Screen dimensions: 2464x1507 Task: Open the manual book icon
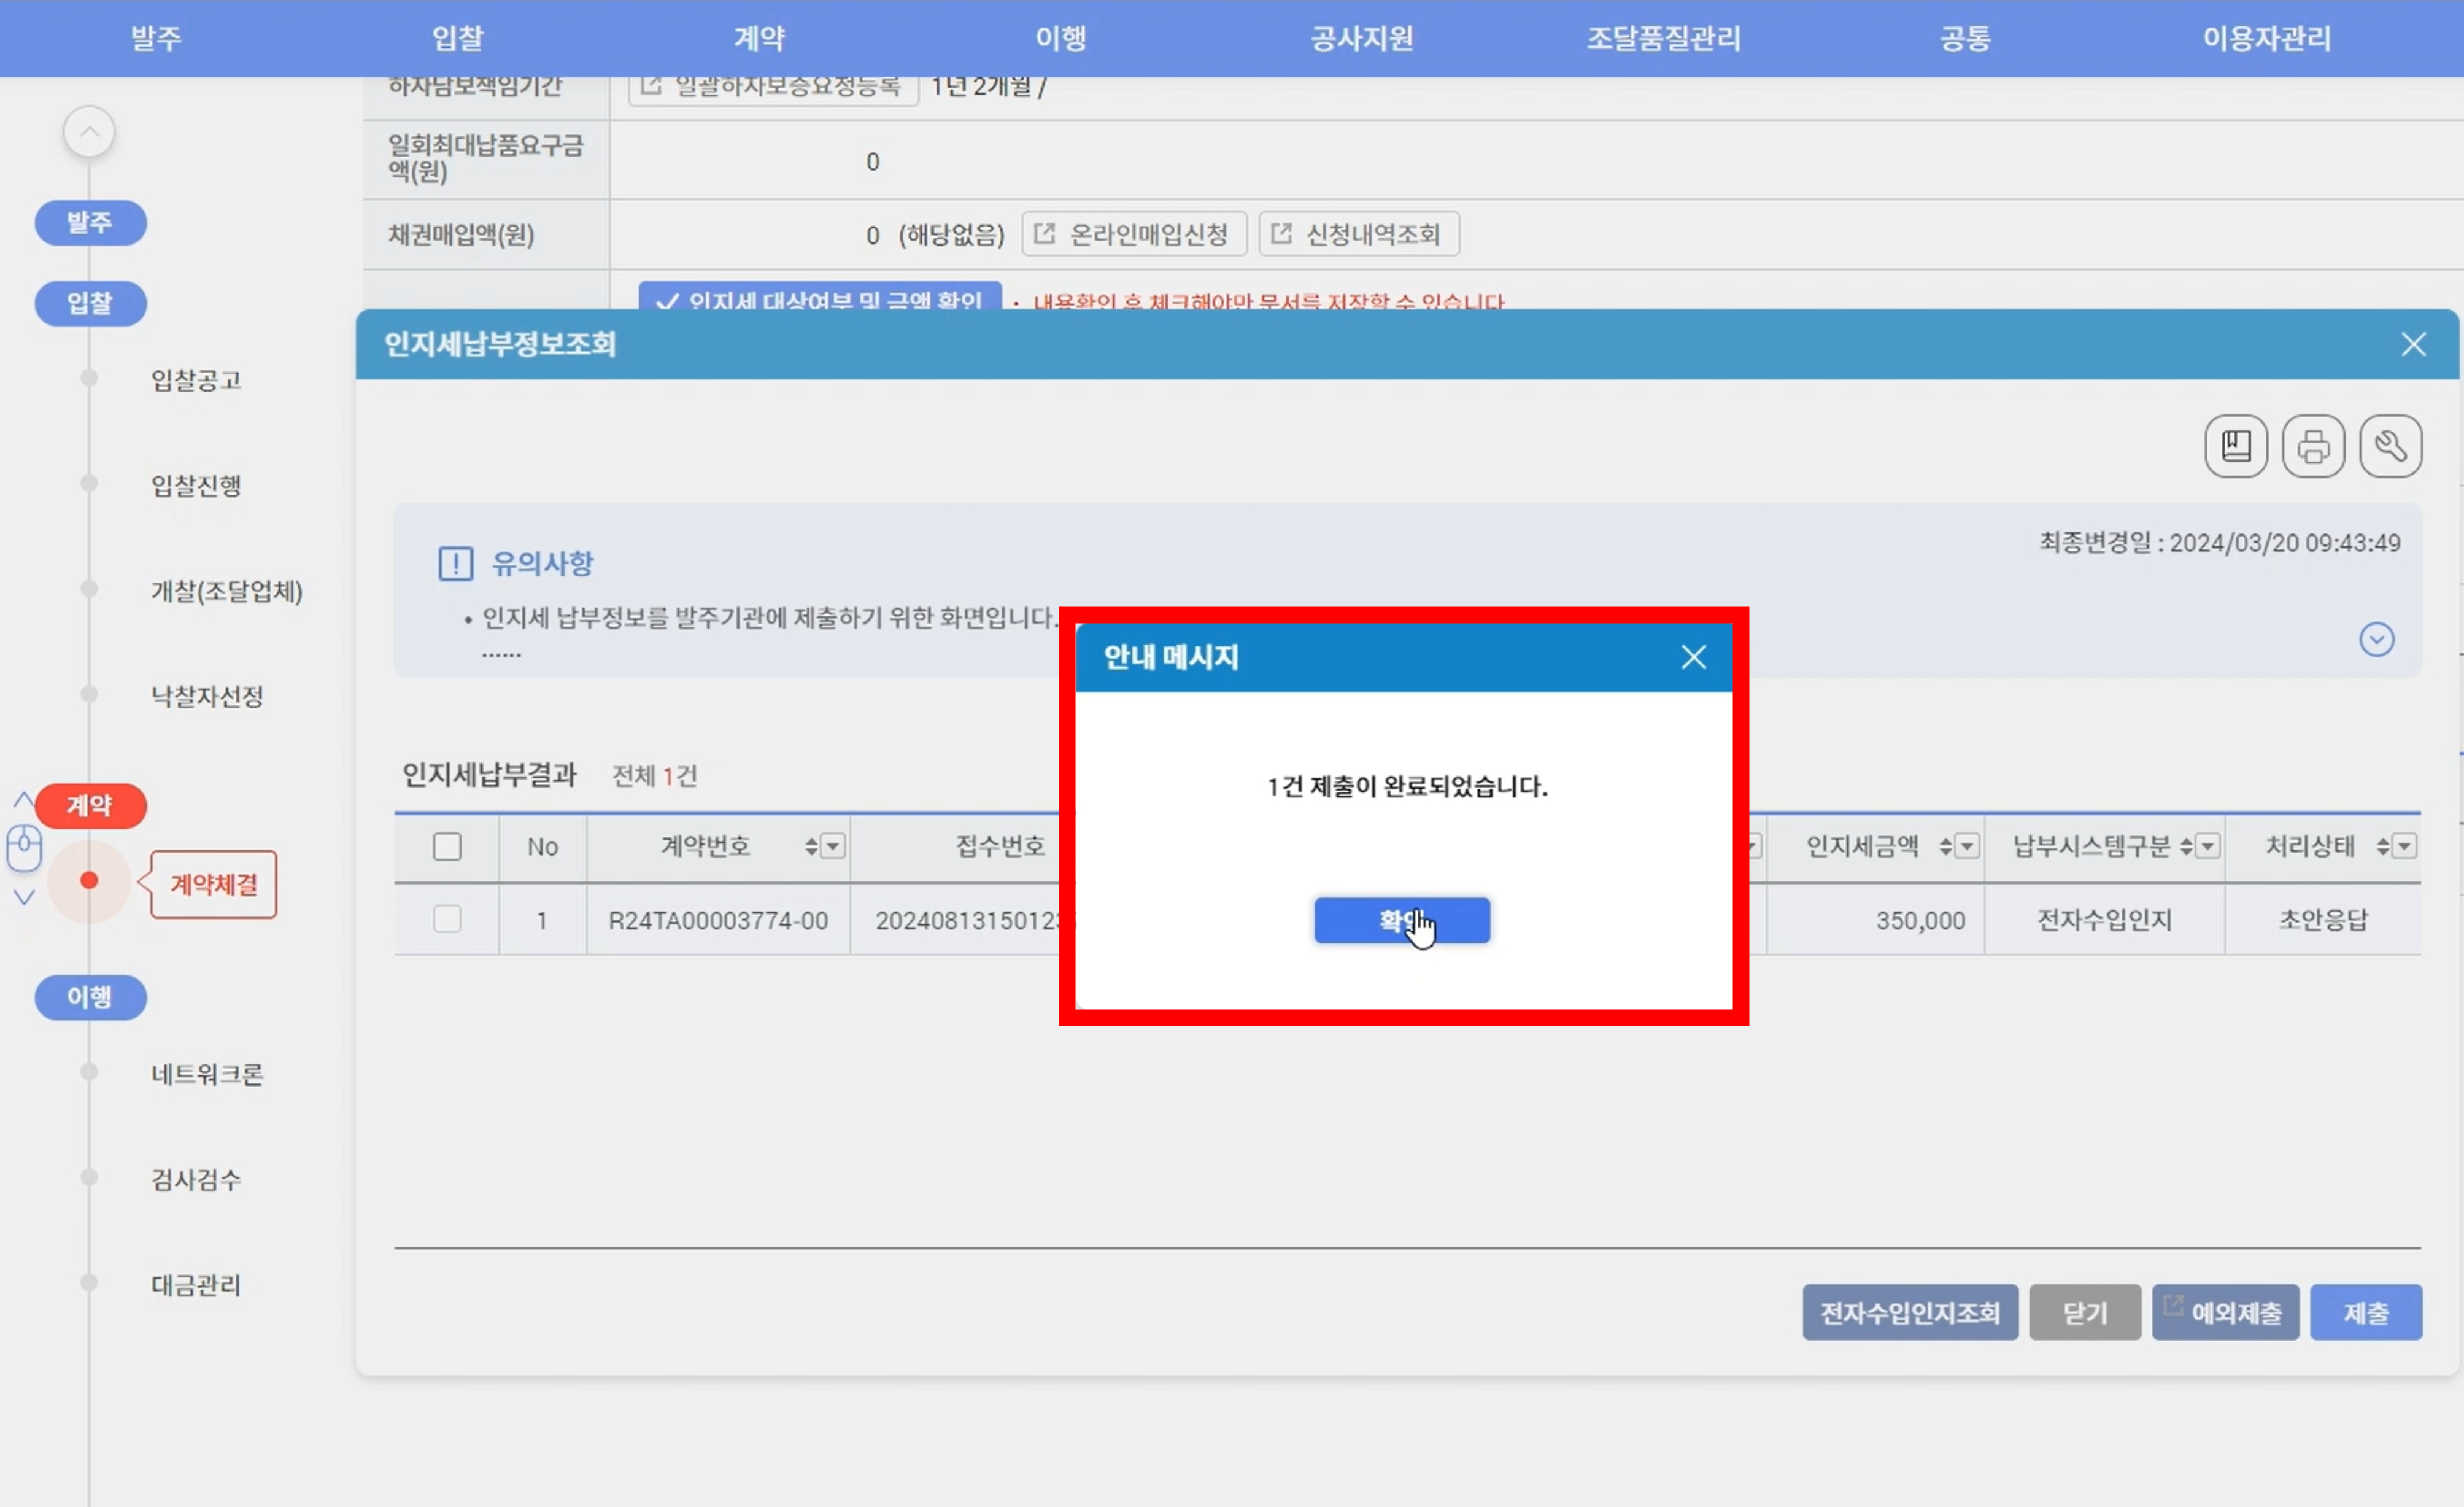[x=2236, y=446]
